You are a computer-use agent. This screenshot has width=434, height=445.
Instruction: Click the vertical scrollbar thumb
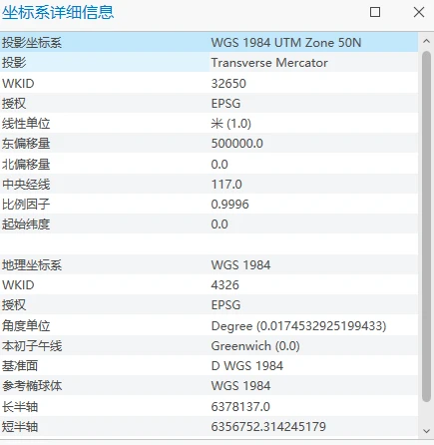[x=426, y=226]
